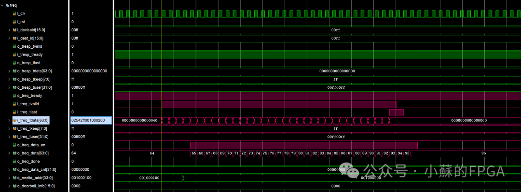The image size is (521, 192).
Task: Click value 0000000000000000 in the Value column
Action: (x=89, y=71)
